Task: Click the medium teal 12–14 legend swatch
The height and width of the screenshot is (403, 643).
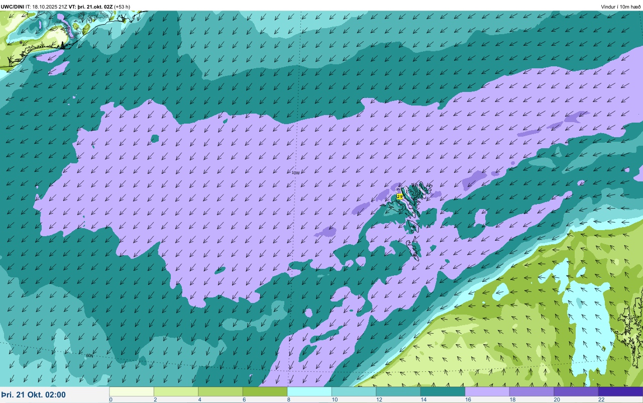Action: pos(398,391)
